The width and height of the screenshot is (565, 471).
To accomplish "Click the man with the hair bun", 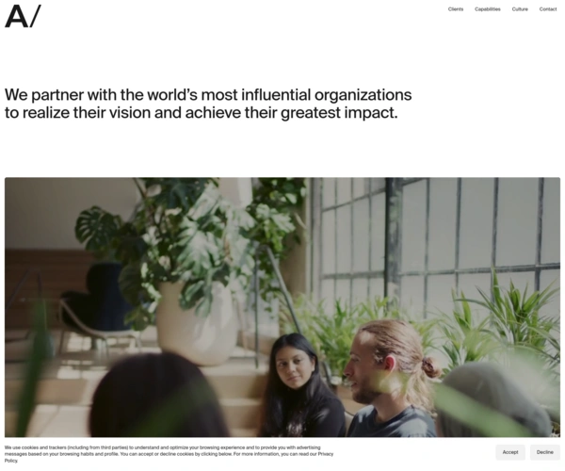I will [391, 379].
